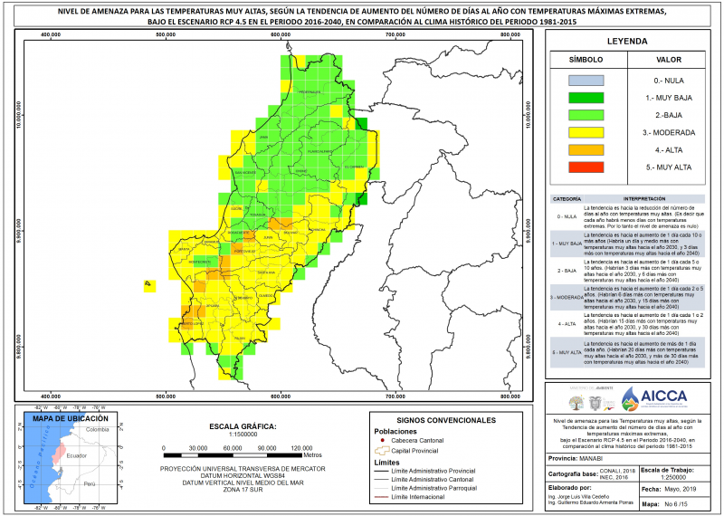This screenshot has width=724, height=516.
Task: Click the VALOR column header
Action: click(x=669, y=60)
